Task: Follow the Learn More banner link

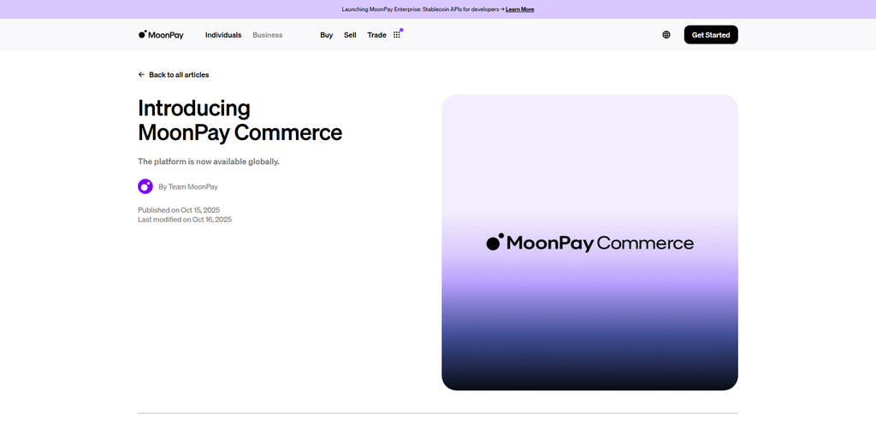Action: [519, 9]
